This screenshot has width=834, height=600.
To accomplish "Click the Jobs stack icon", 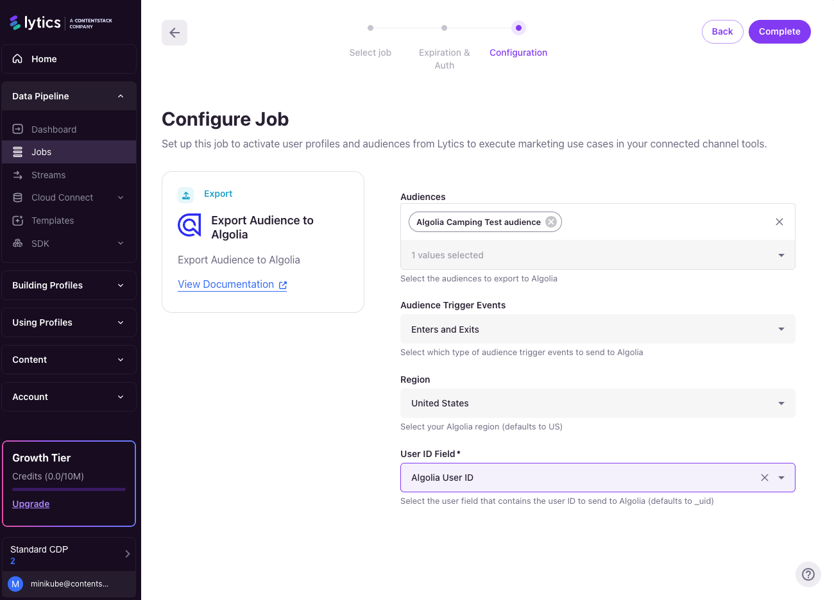I will [18, 152].
